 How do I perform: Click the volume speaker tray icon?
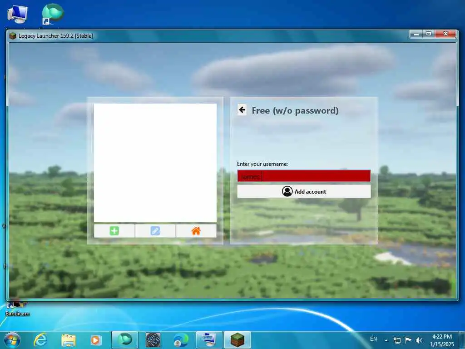(419, 340)
